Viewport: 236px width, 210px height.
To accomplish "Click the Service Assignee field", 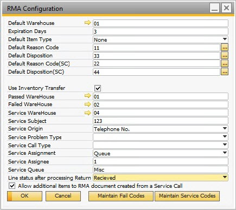I will (161, 161).
